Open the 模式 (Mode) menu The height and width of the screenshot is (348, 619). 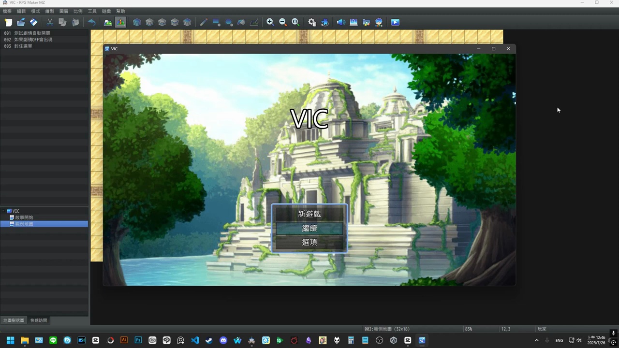pyautogui.click(x=35, y=11)
